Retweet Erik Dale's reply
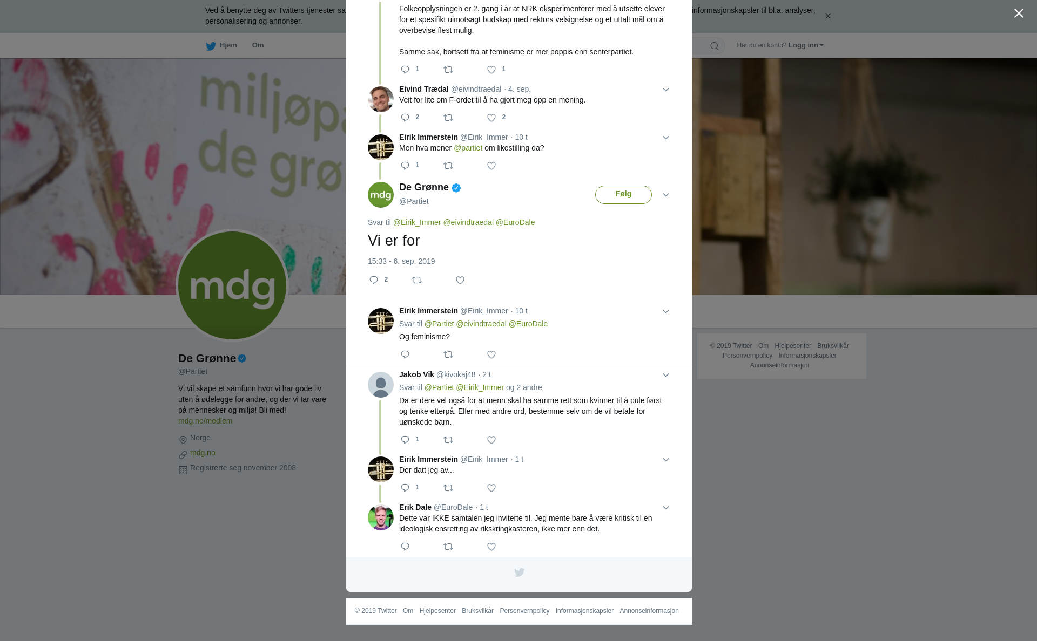 [x=448, y=547]
